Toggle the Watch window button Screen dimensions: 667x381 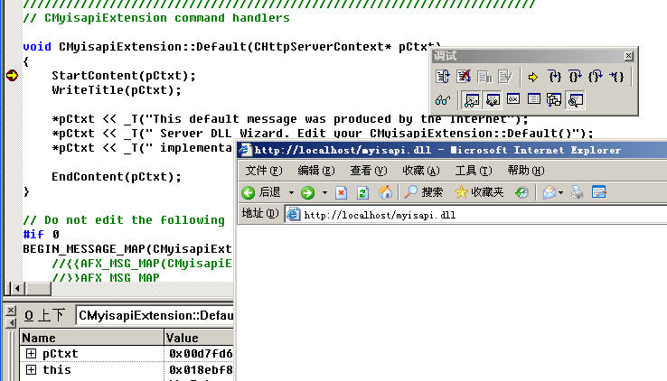coord(472,100)
